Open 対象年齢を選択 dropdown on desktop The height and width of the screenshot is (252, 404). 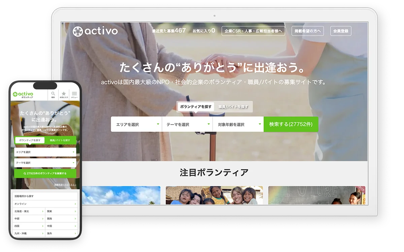coord(238,124)
